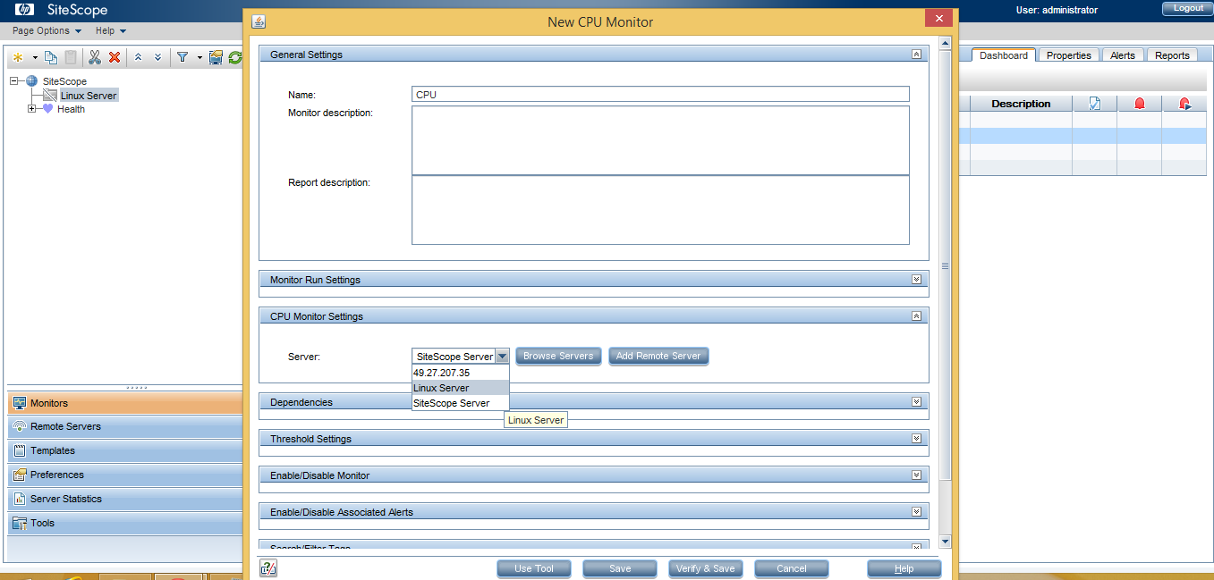Screen dimensions: 1214x580
Task: Open the Server combo box arrow
Action: (x=502, y=356)
